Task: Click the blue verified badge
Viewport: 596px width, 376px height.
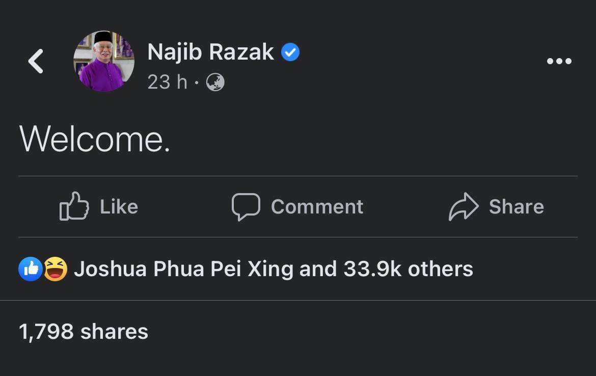Action: [x=290, y=52]
